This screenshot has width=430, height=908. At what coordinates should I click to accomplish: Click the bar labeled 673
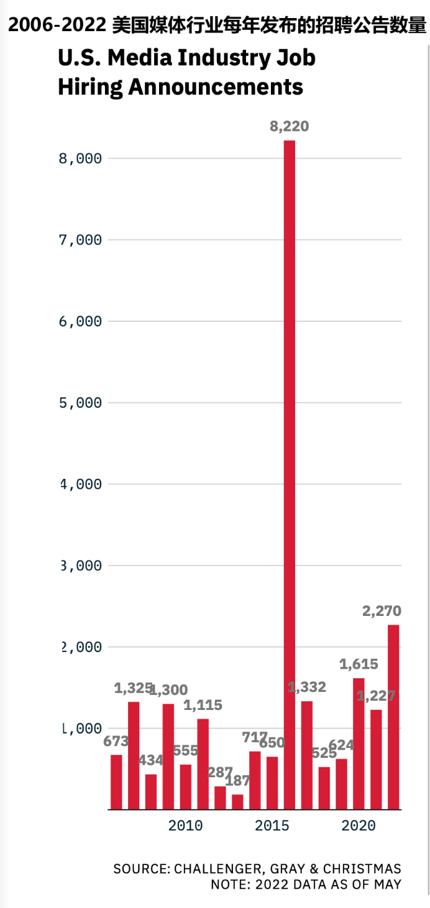(x=116, y=782)
